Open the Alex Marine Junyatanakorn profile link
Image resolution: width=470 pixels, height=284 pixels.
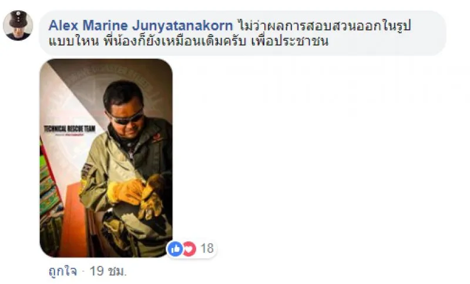[x=140, y=25]
